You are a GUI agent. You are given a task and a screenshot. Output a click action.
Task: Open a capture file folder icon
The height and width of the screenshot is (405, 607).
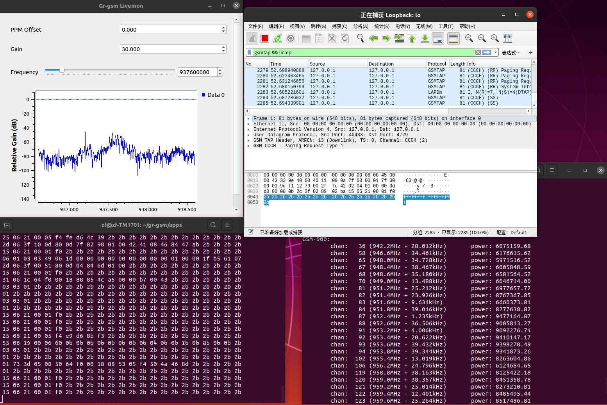click(306, 38)
